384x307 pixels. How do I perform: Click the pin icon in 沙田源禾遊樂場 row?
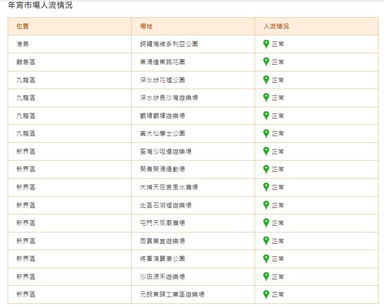266,276
